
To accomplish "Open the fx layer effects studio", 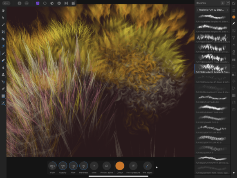I will [234, 45].
